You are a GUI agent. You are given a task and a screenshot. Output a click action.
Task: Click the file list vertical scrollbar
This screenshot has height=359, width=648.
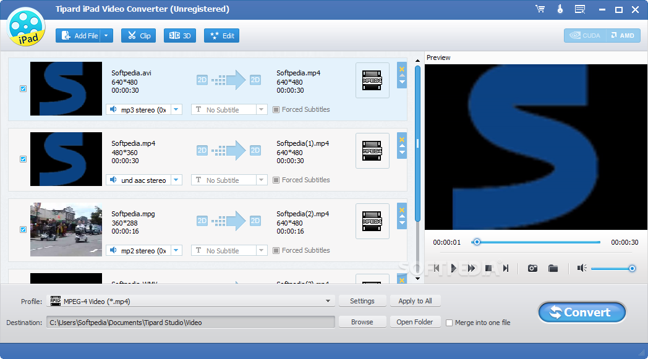(417, 144)
